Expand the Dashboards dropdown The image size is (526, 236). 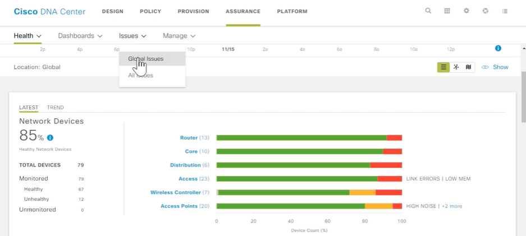coord(80,35)
